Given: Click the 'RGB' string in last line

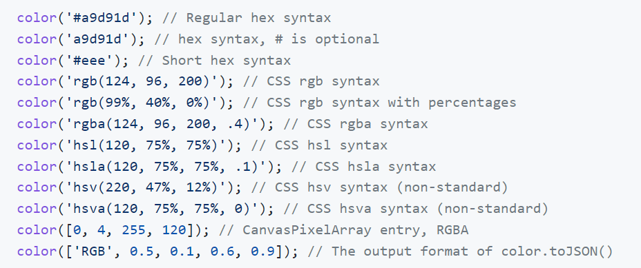Looking at the screenshot, I should [x=94, y=251].
